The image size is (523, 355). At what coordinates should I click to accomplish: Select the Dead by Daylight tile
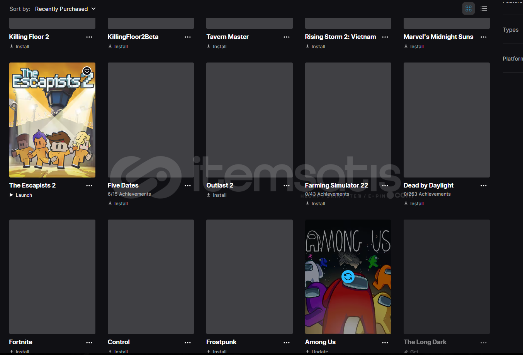tap(447, 120)
